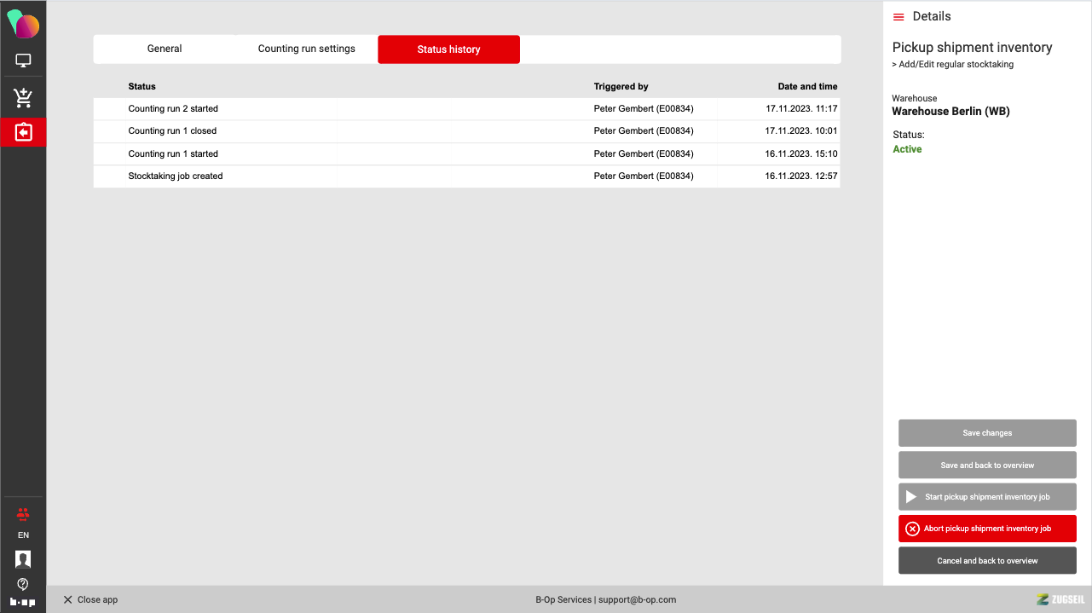Click the Date and time column header
Screen dimensions: 1092x613
coord(807,86)
